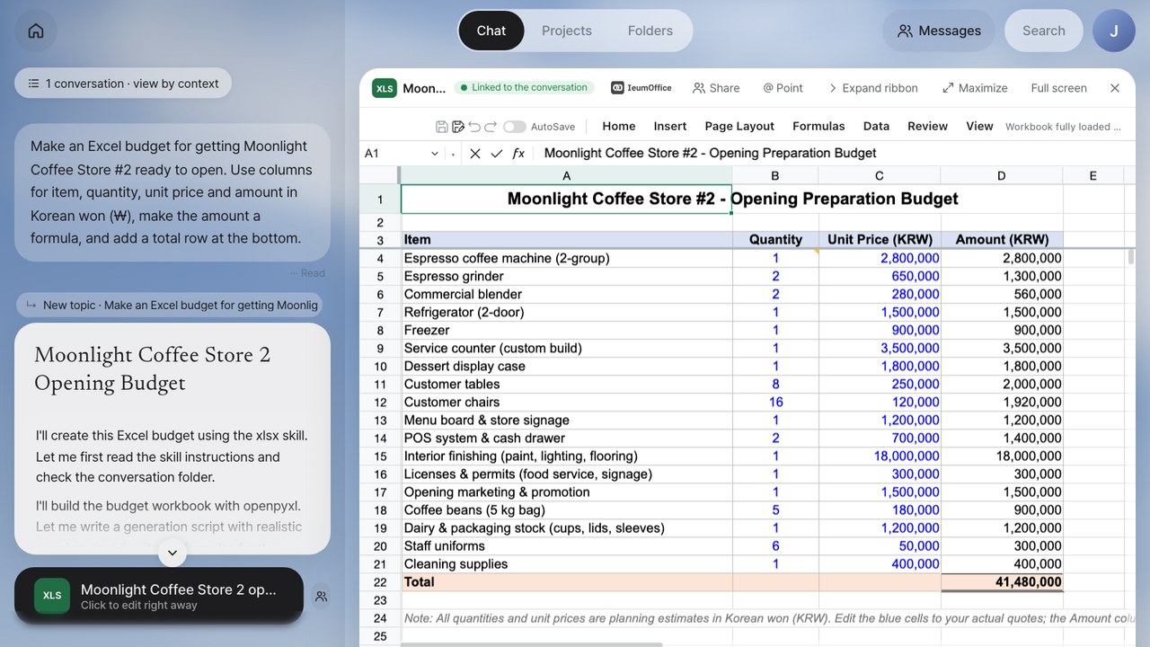Click the Point button
The image size is (1150, 647).
tap(783, 88)
